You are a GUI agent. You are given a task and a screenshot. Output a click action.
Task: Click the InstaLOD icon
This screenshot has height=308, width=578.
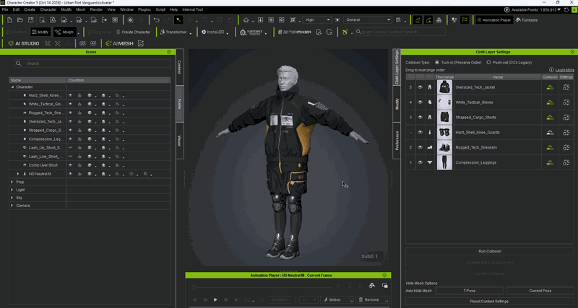click(212, 32)
